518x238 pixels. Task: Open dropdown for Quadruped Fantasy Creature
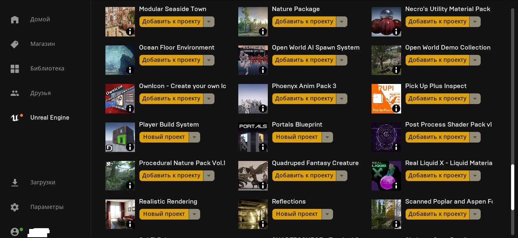(x=342, y=175)
